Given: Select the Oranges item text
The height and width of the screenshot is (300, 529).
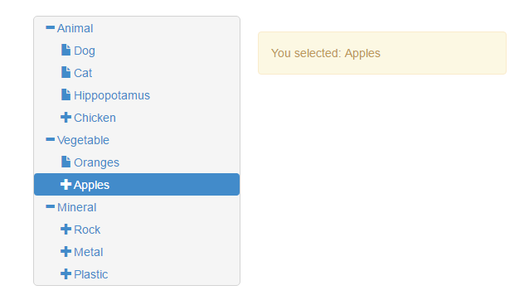Looking at the screenshot, I should [96, 162].
